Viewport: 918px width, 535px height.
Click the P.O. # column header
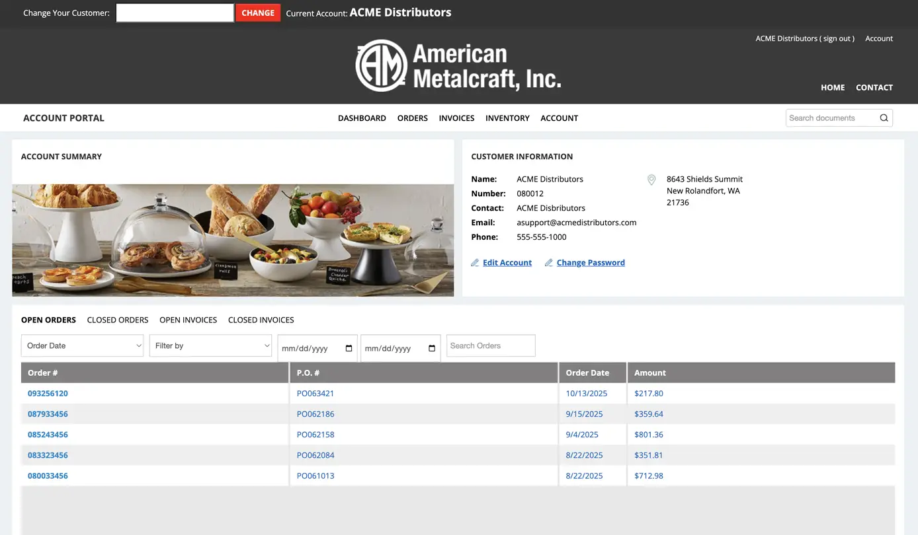coord(424,373)
